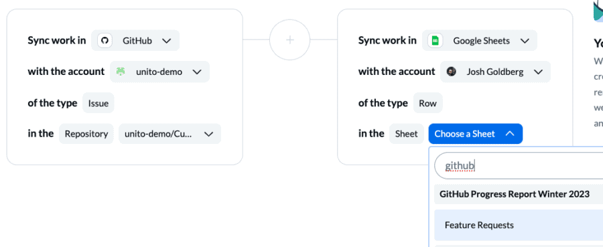Open the unito-demo/Cu... repository selector
This screenshot has height=247, width=603.
pos(170,134)
